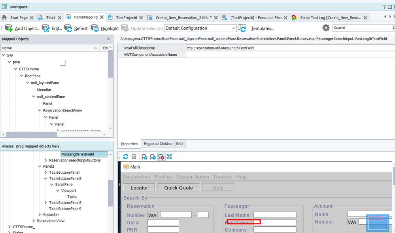Open the Default Configuration dropdown
The width and height of the screenshot is (395, 233).
click(x=200, y=28)
